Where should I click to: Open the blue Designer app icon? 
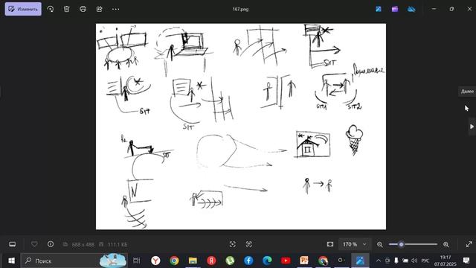[x=379, y=9]
